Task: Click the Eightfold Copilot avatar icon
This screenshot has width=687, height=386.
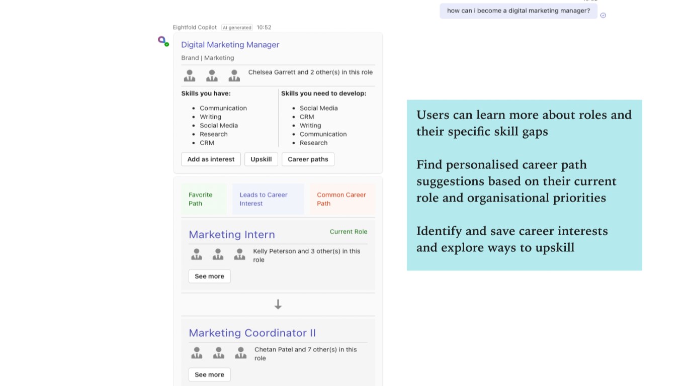Action: [163, 41]
